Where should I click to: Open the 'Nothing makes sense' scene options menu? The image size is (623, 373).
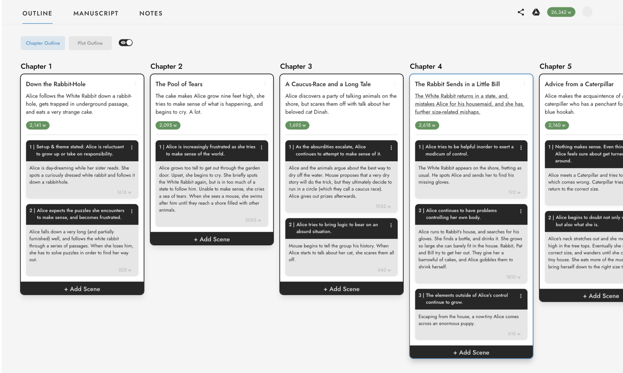620,148
